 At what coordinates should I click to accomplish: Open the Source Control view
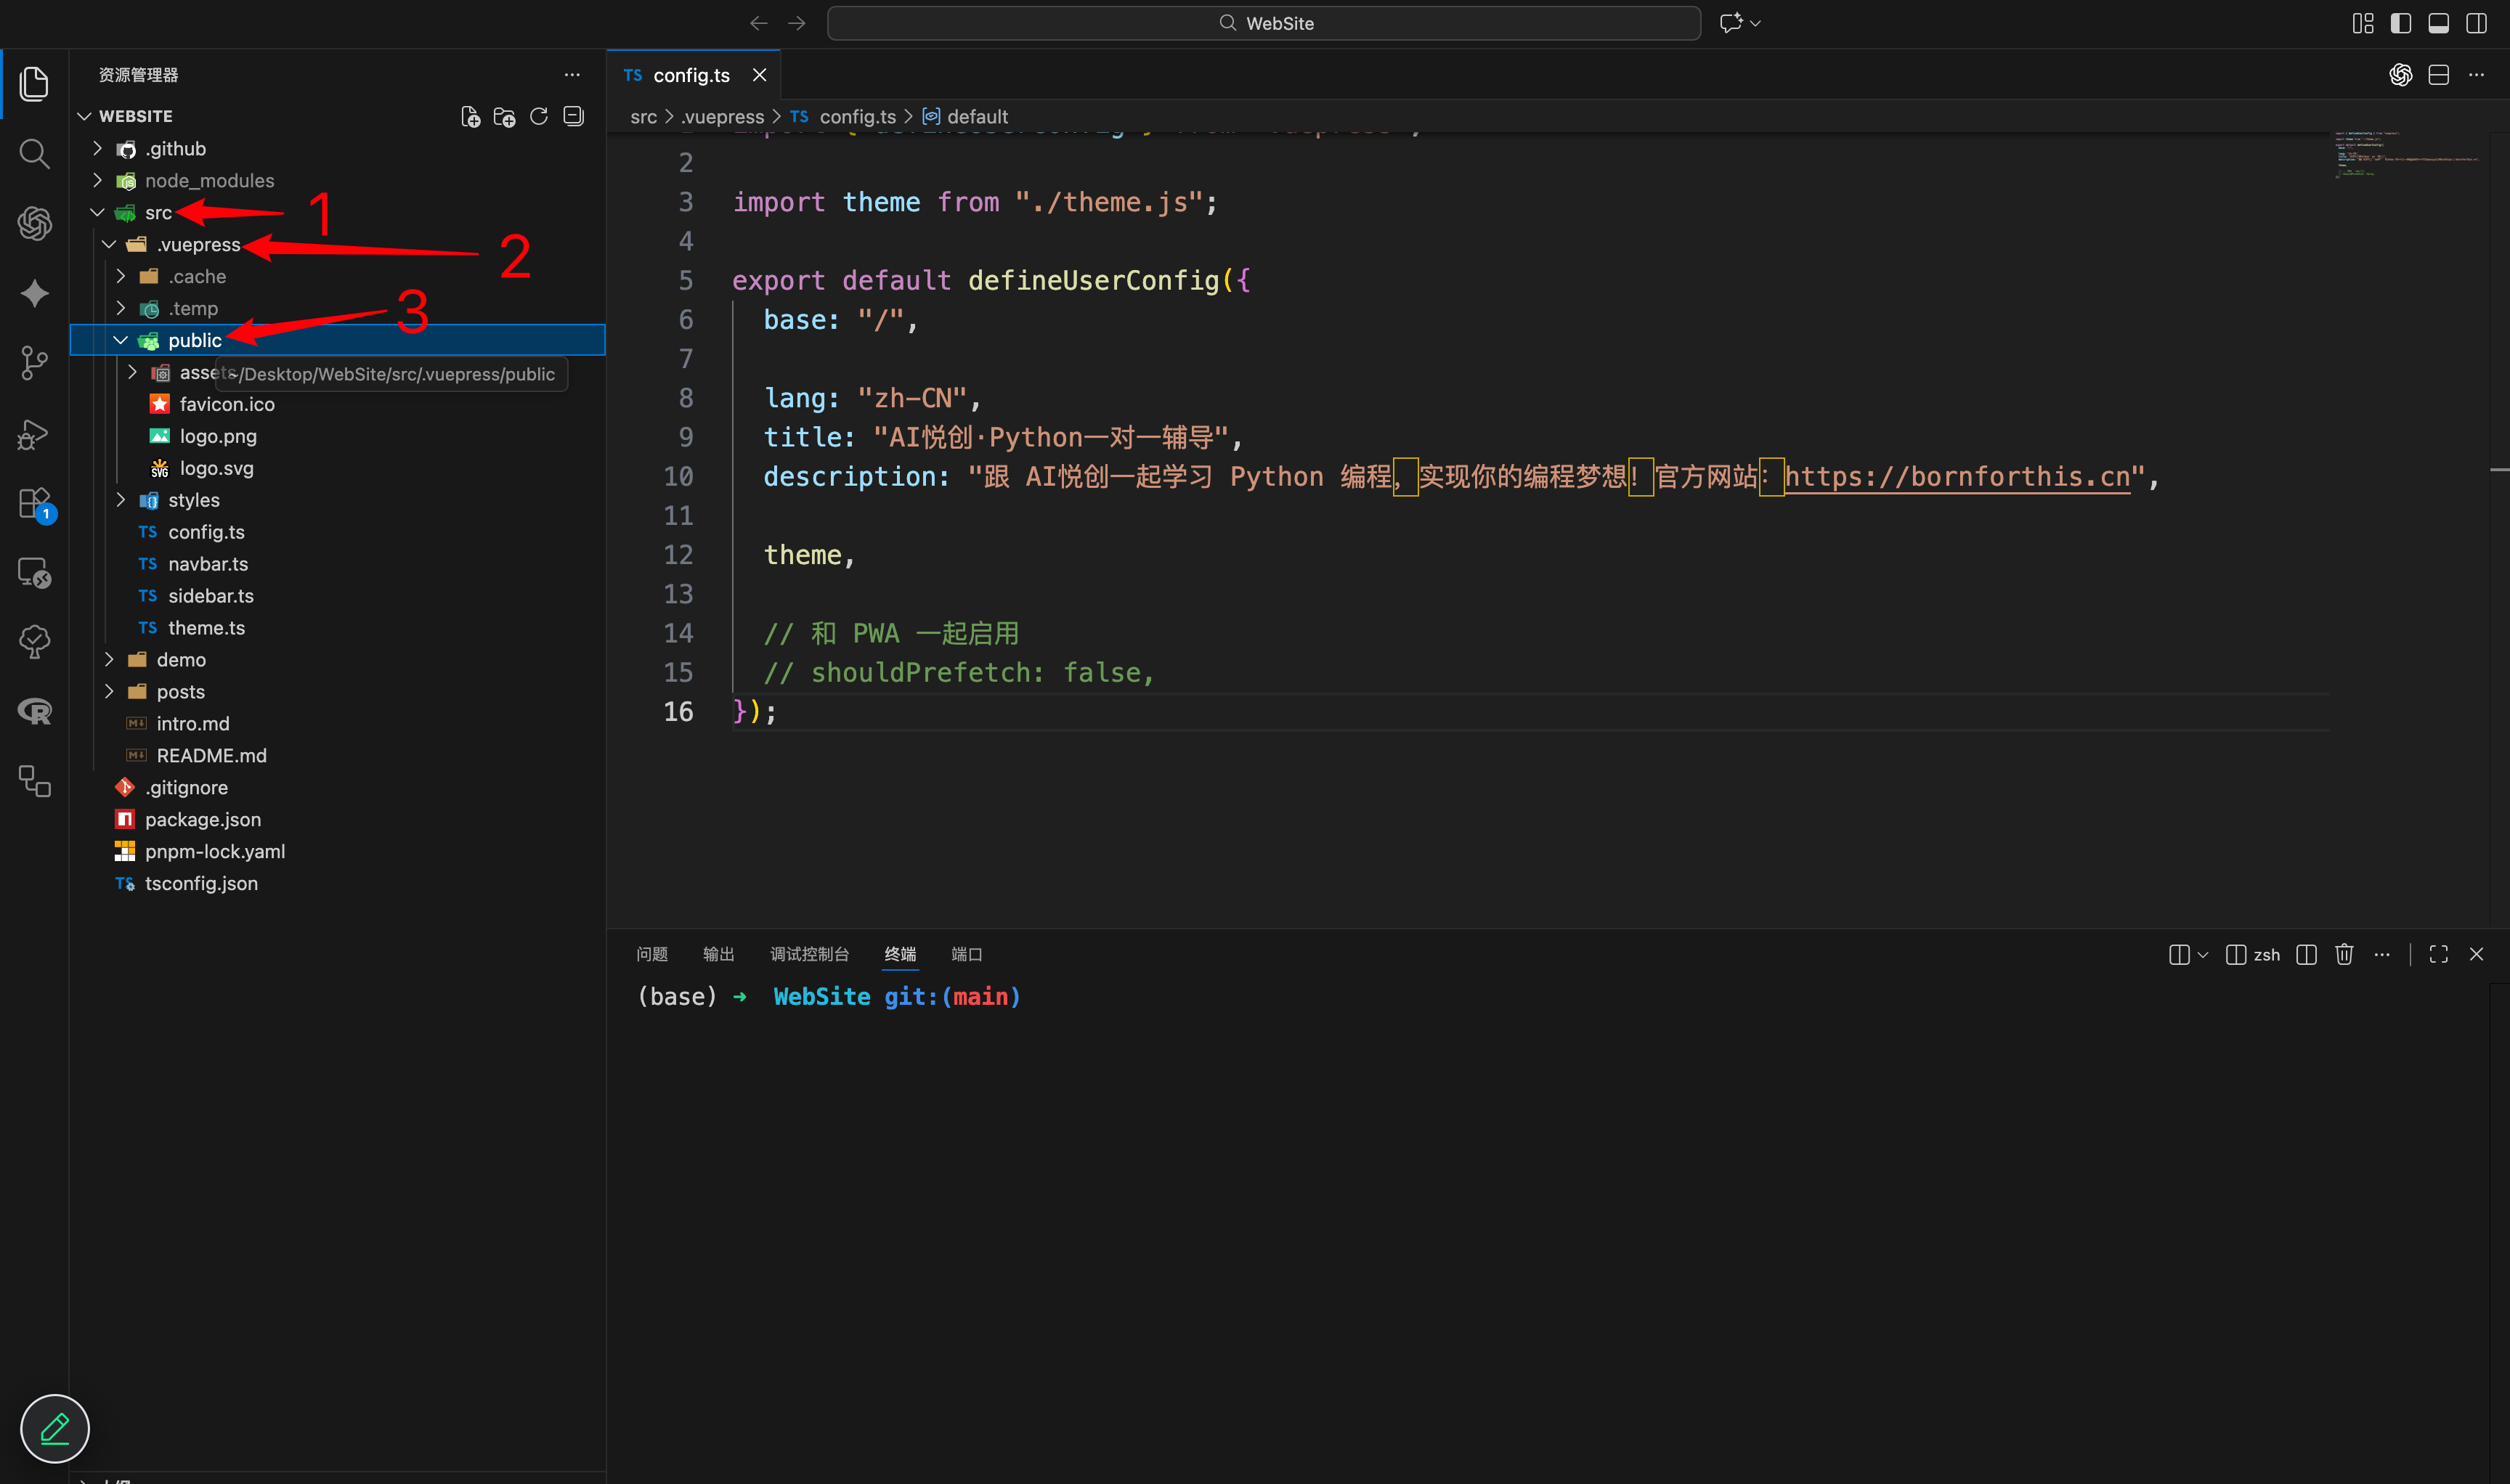[34, 362]
